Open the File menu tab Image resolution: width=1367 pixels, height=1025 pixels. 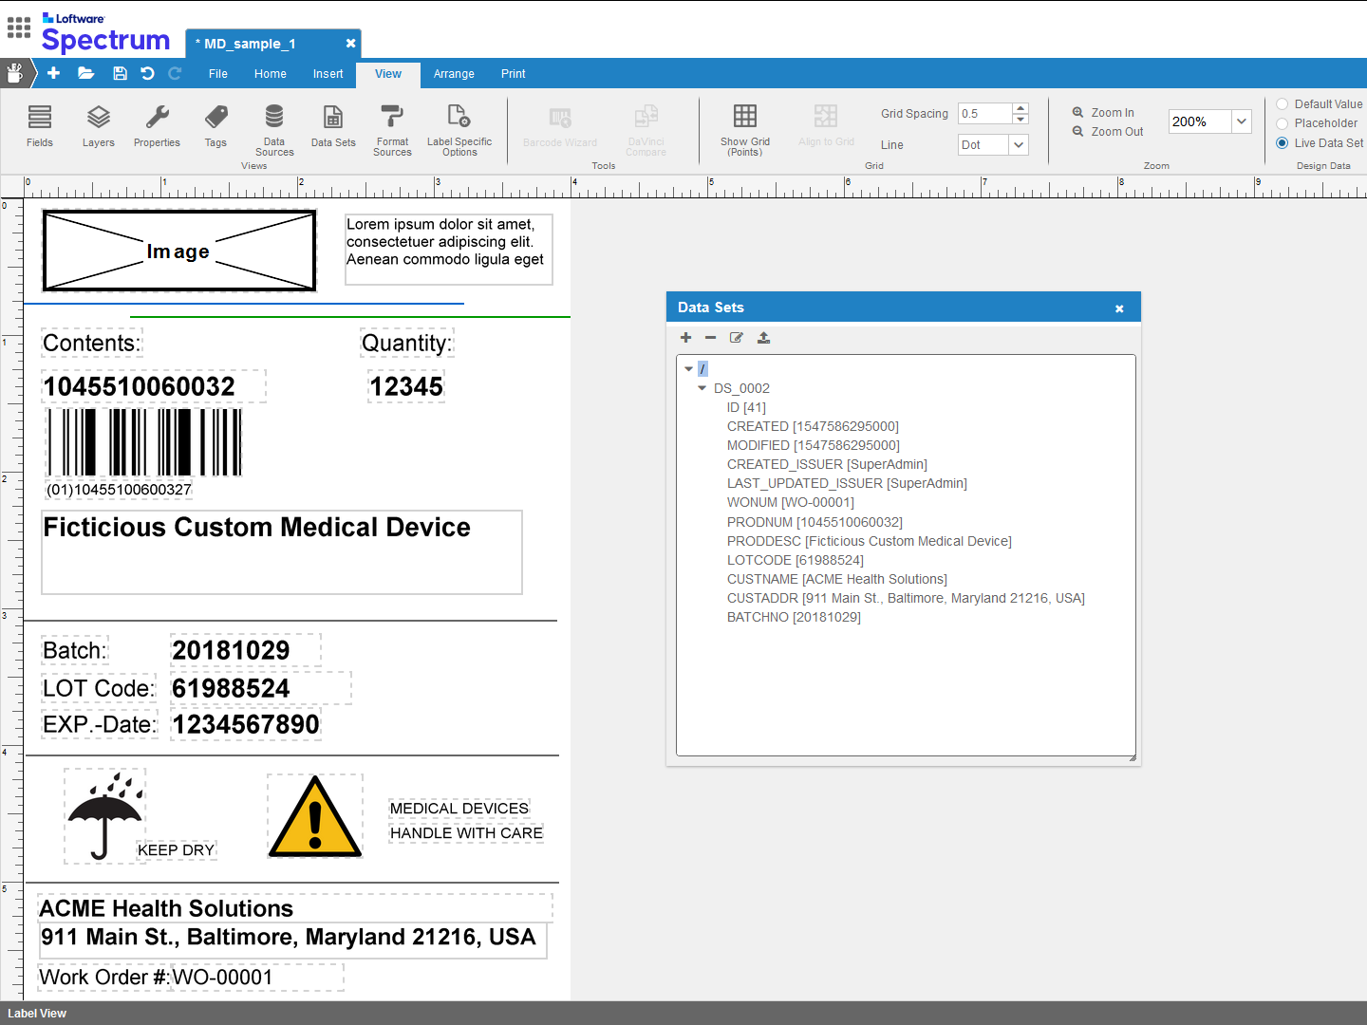click(218, 74)
